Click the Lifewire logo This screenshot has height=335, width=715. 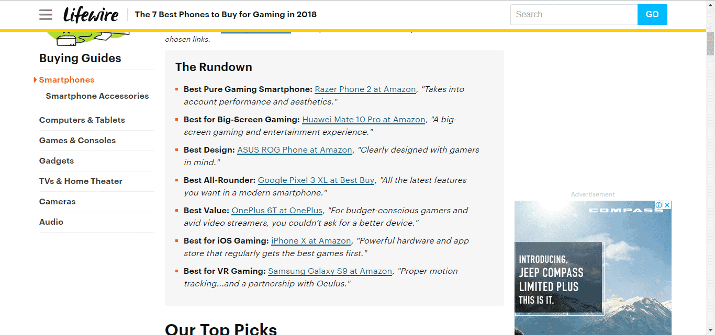(91, 15)
